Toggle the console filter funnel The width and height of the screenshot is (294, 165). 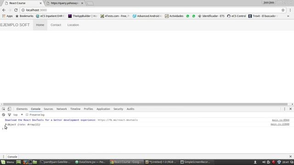coord(9,115)
